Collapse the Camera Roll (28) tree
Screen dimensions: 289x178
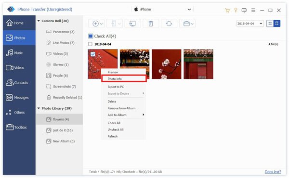(x=39, y=21)
